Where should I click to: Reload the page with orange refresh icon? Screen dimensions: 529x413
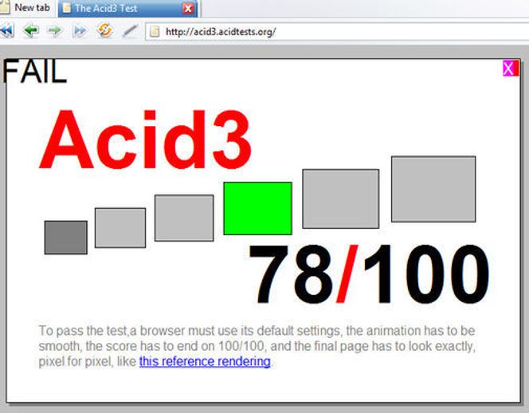point(104,30)
